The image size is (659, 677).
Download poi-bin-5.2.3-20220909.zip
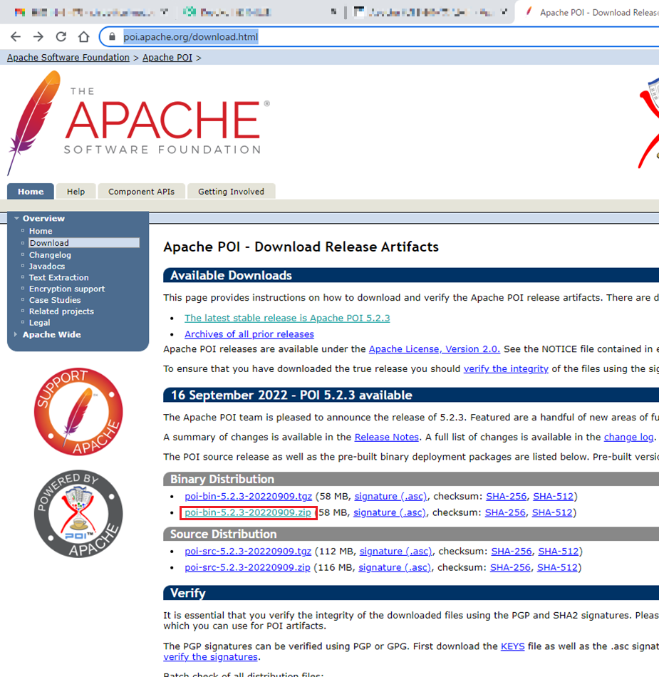pyautogui.click(x=248, y=512)
